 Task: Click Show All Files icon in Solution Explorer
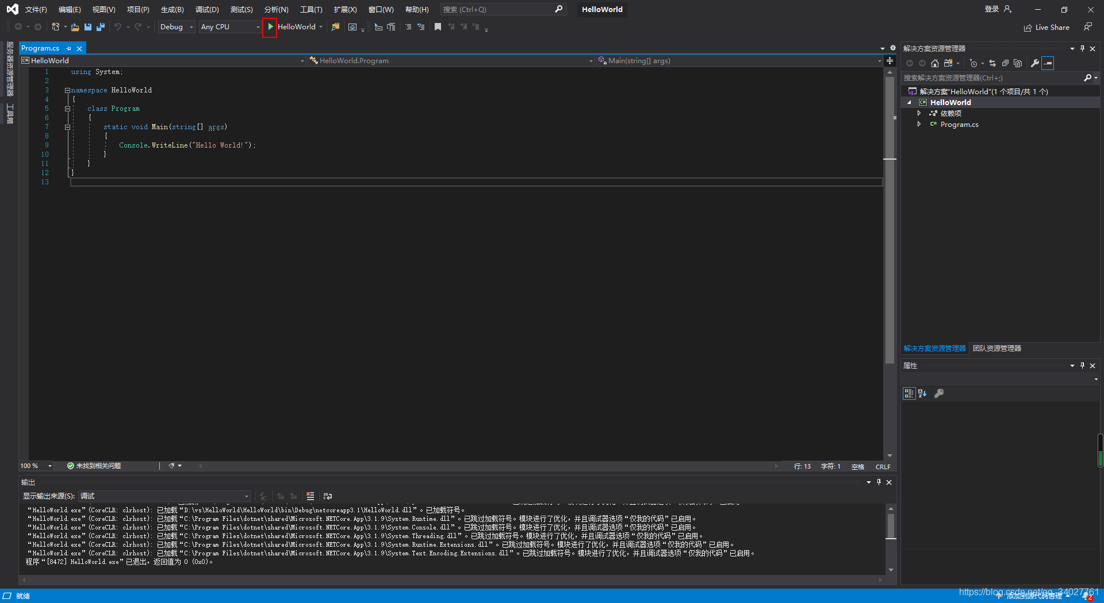[1018, 63]
